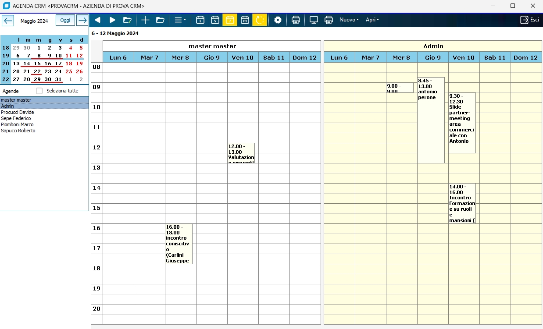Click the Esci exit button

click(530, 20)
